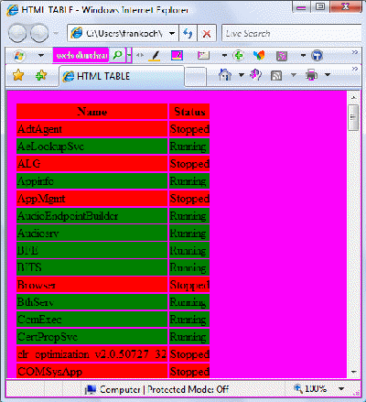Image resolution: width=366 pixels, height=402 pixels.
Task: Click in the Live Search box
Action: click(x=291, y=33)
